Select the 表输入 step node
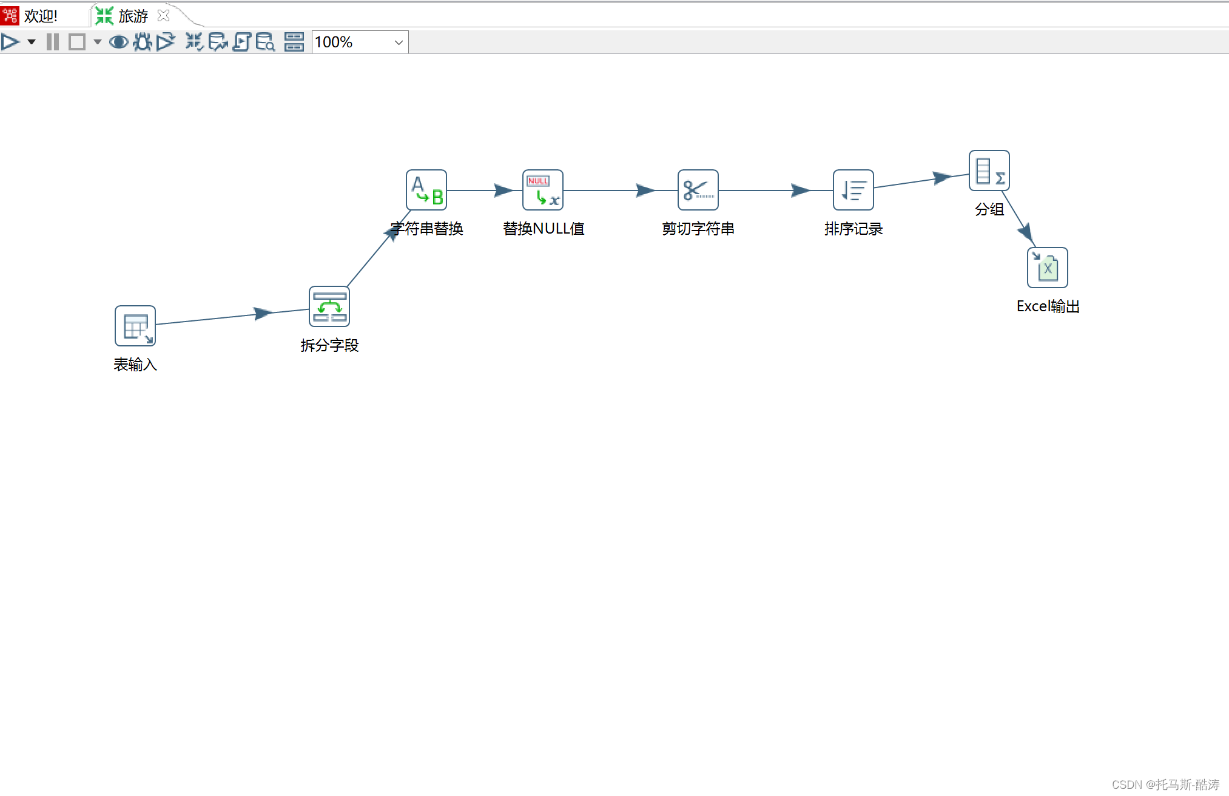1229x796 pixels. pos(135,326)
